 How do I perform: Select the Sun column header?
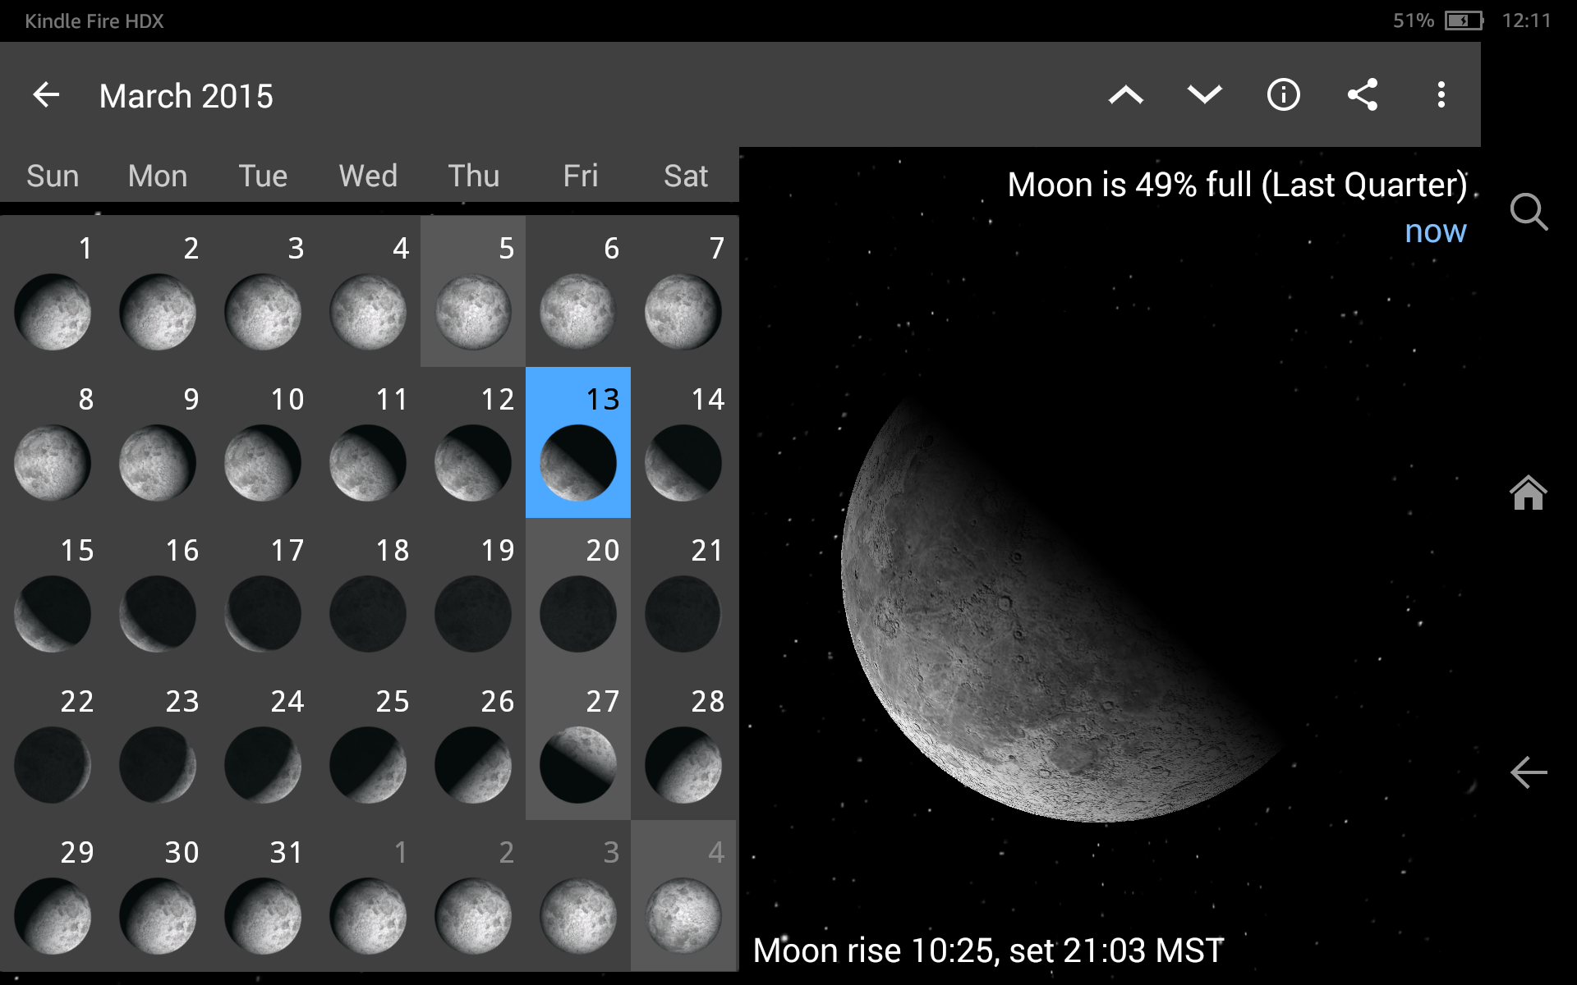[53, 175]
